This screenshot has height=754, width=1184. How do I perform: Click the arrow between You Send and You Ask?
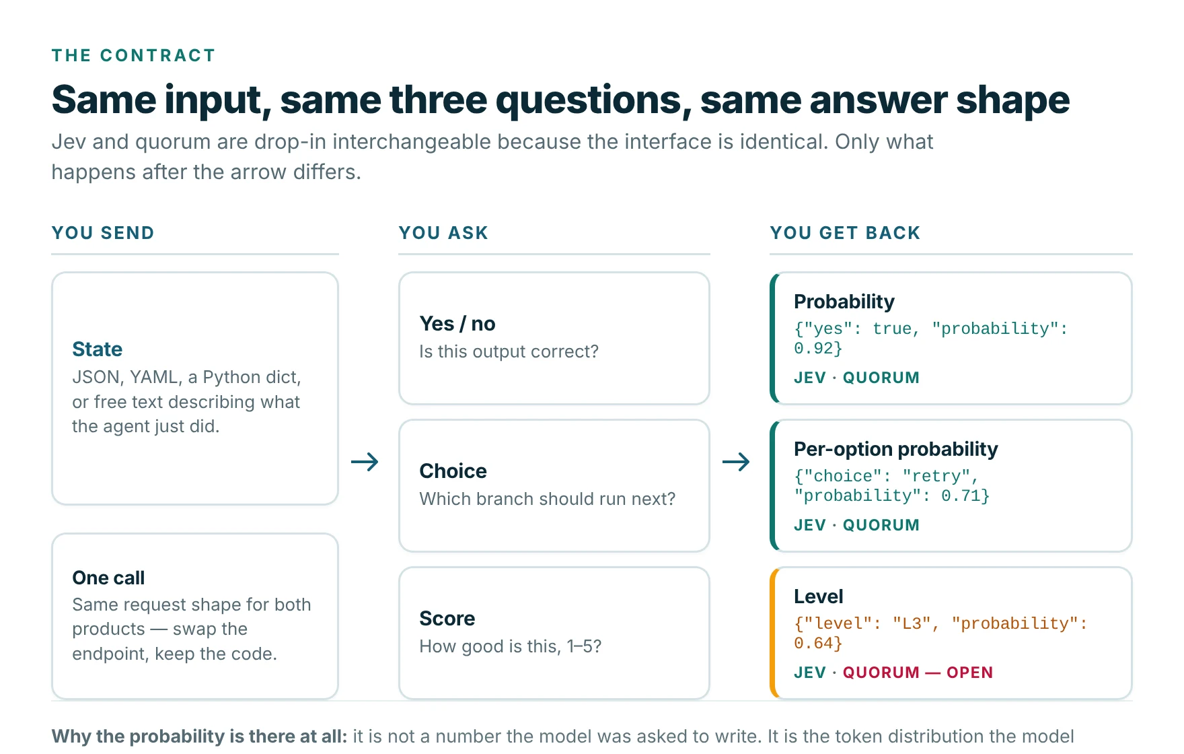click(x=365, y=462)
